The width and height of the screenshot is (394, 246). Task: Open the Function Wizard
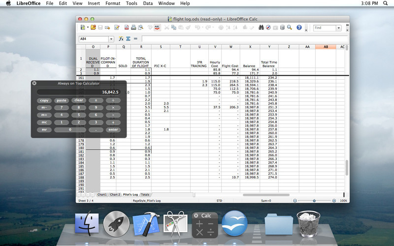(x=121, y=39)
